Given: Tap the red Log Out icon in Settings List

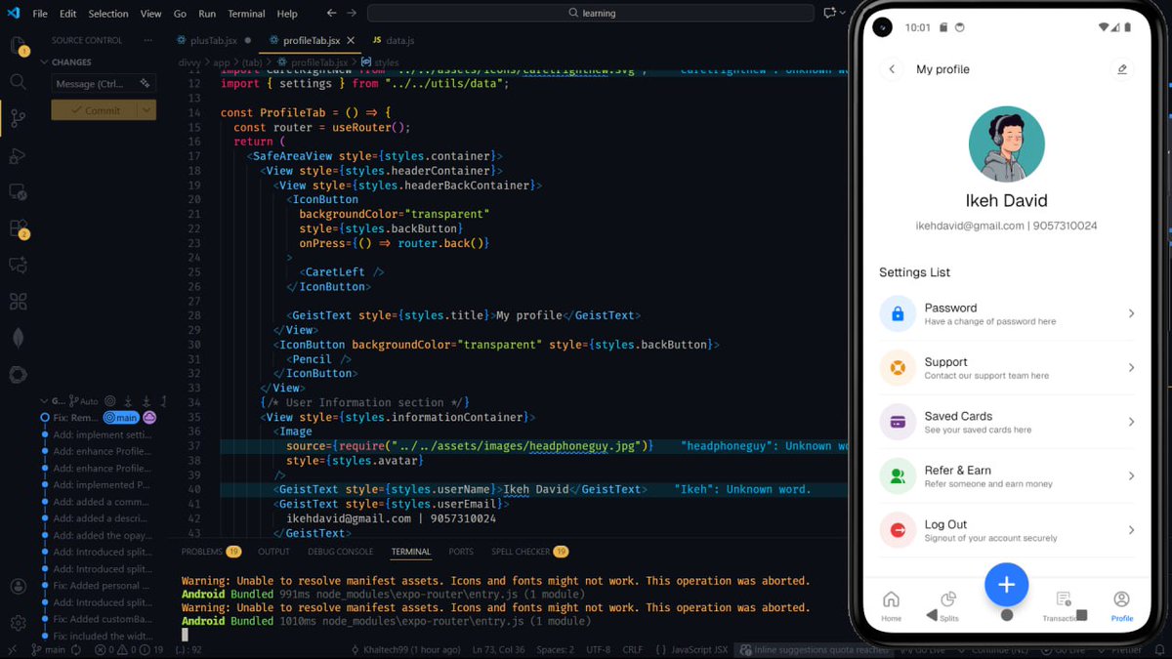Looking at the screenshot, I should click(898, 530).
